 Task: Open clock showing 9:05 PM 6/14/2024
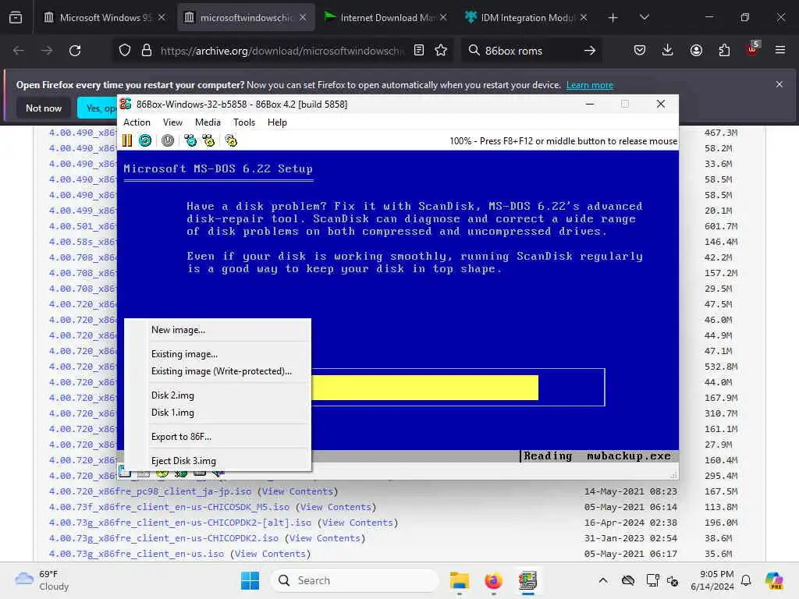tap(712, 580)
